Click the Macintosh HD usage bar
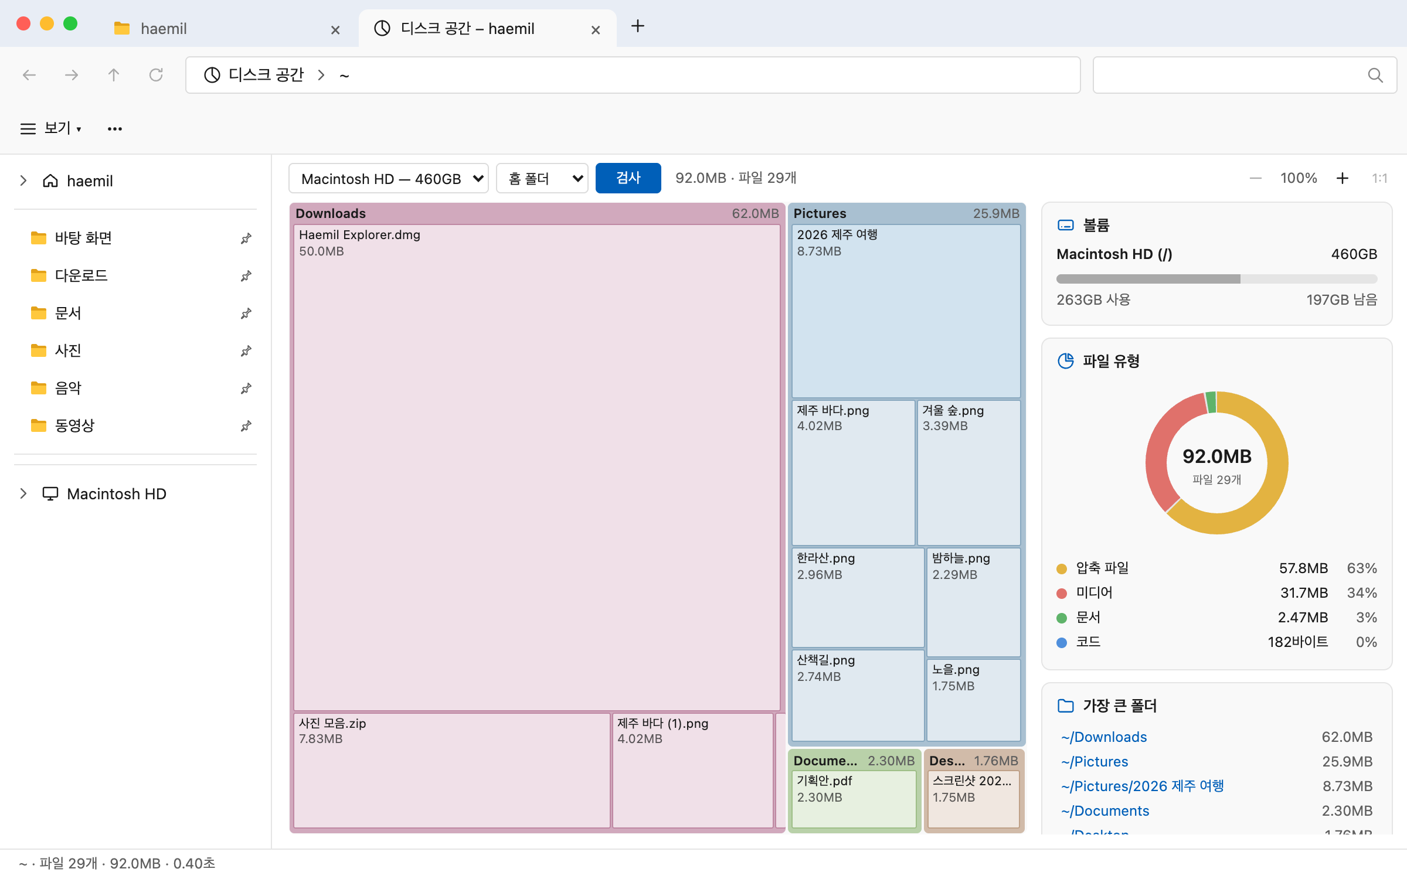 click(x=1216, y=279)
